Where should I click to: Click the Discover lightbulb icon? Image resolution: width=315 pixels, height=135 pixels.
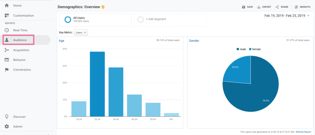(x=7, y=117)
